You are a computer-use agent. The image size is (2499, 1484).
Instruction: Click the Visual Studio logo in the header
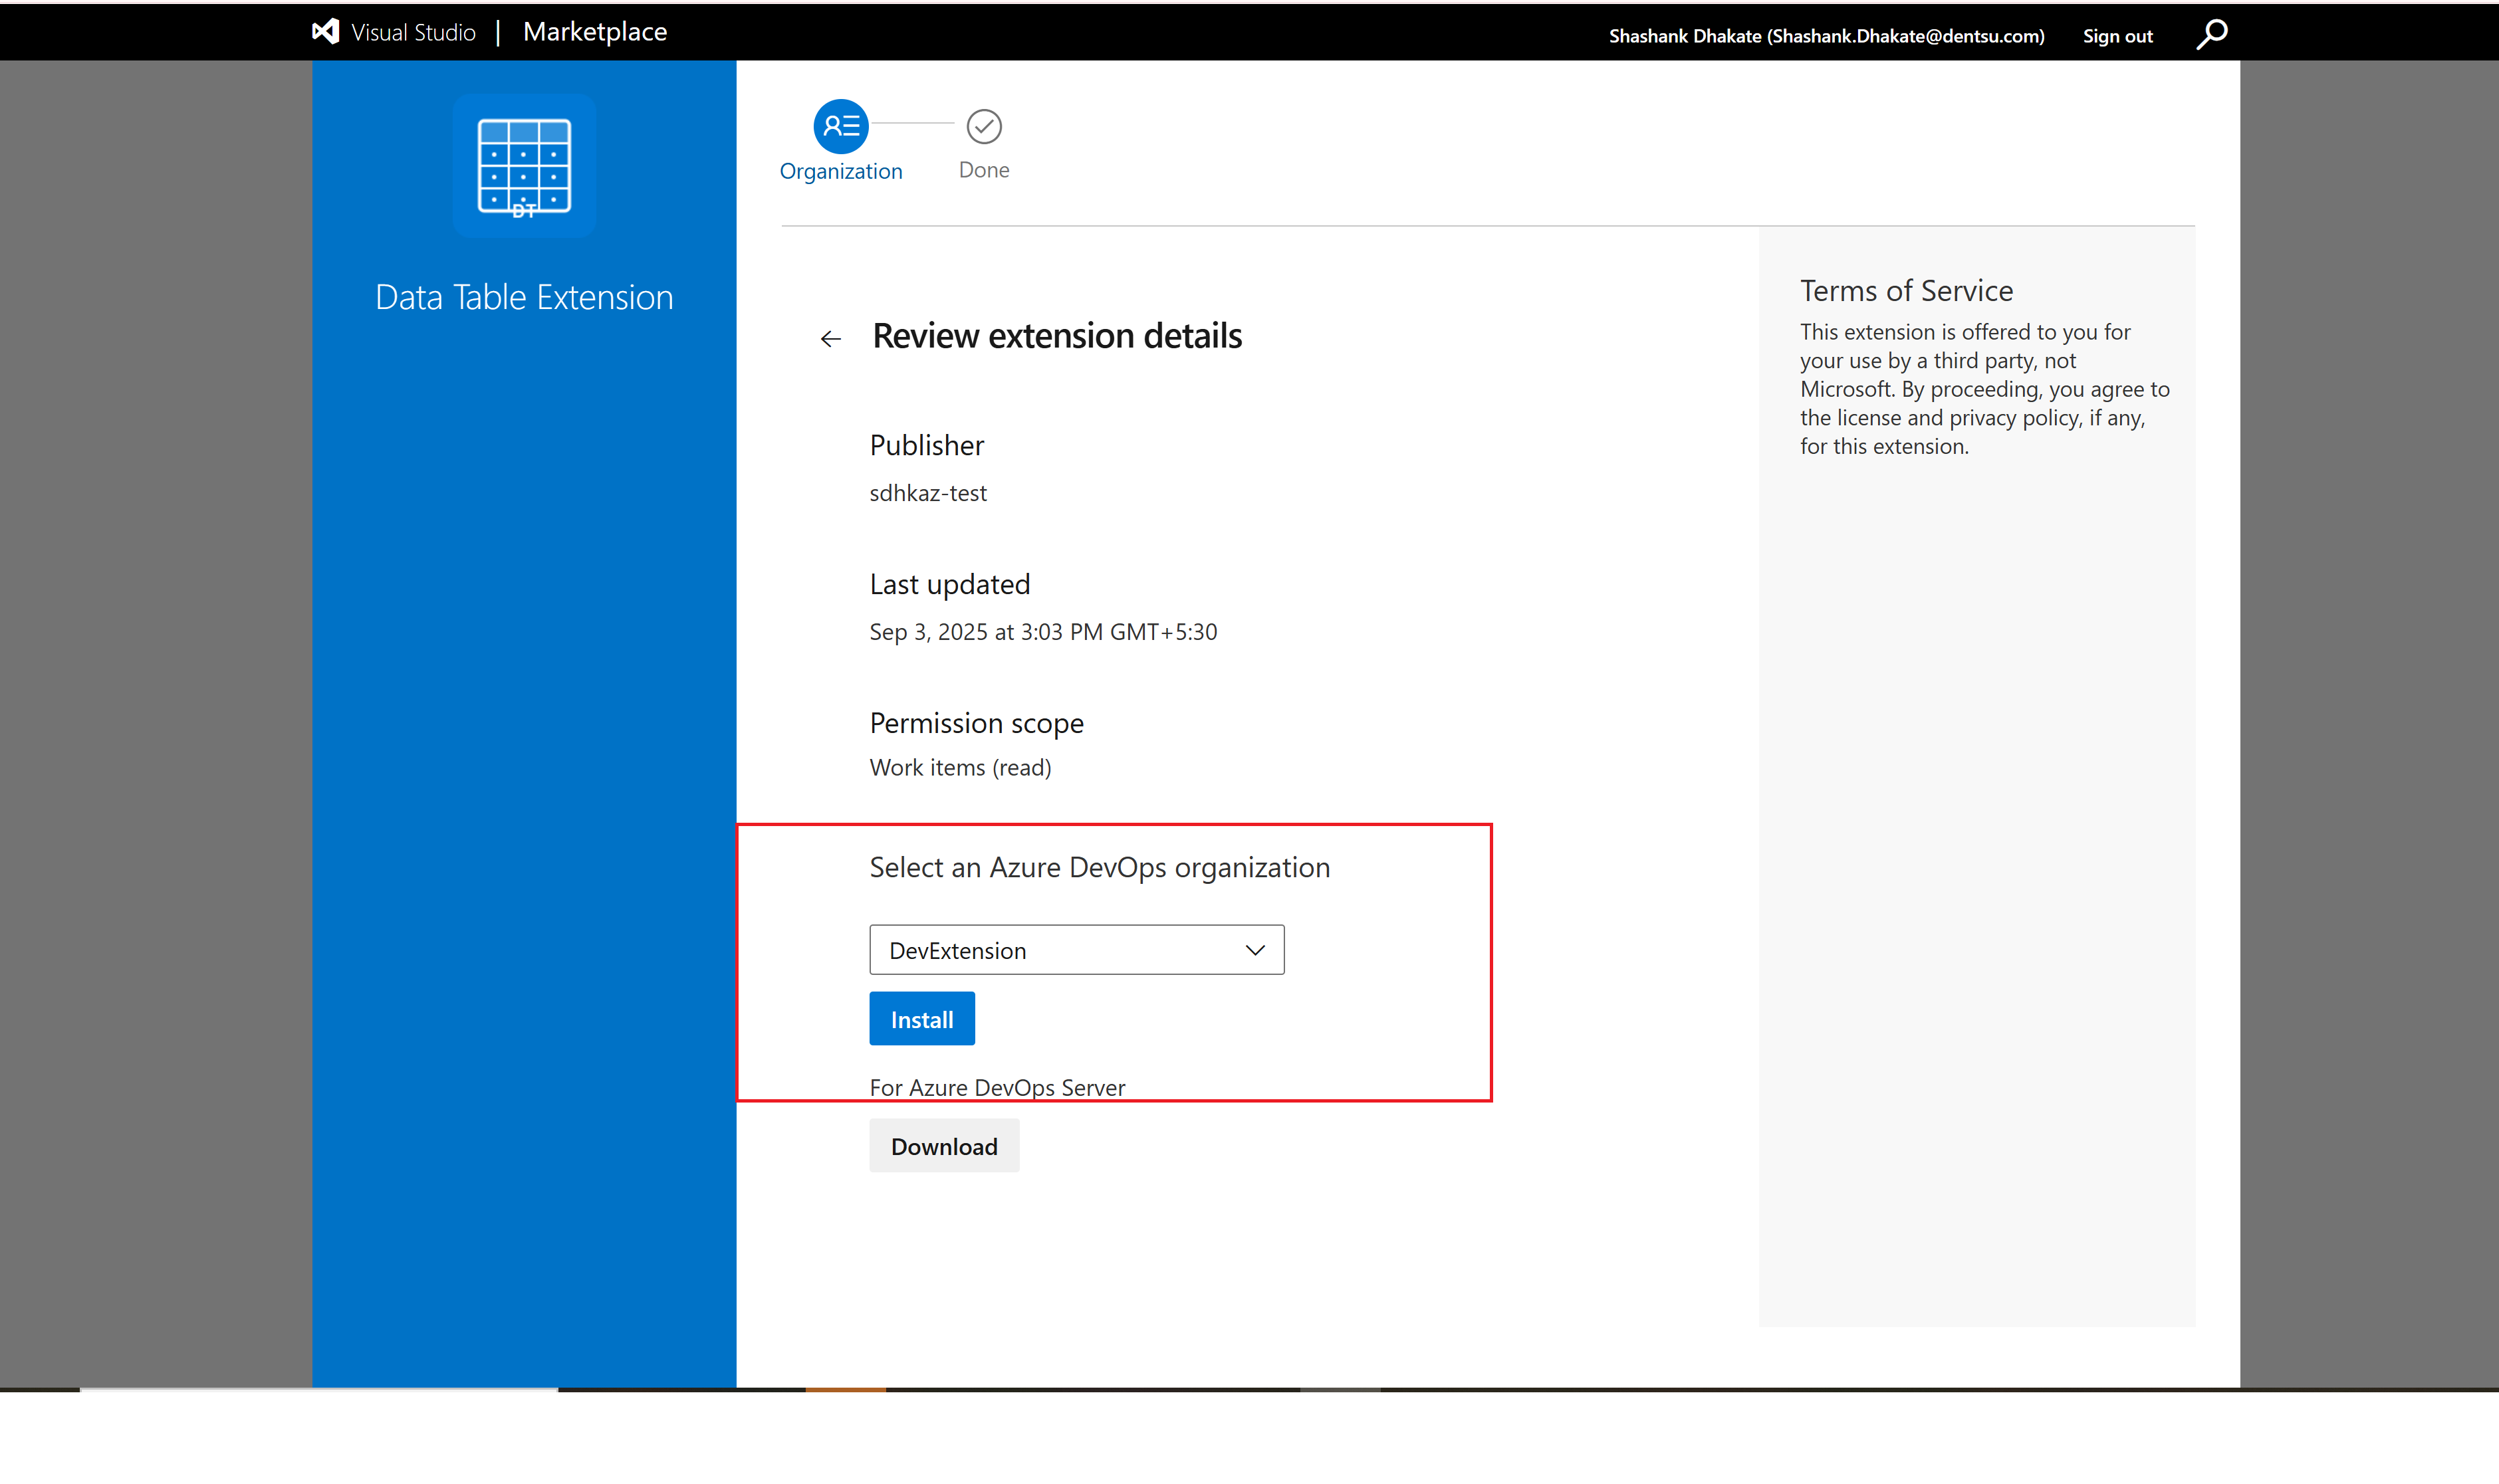325,31
